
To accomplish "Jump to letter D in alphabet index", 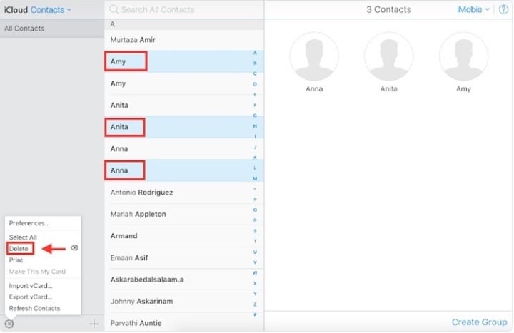I will [255, 84].
